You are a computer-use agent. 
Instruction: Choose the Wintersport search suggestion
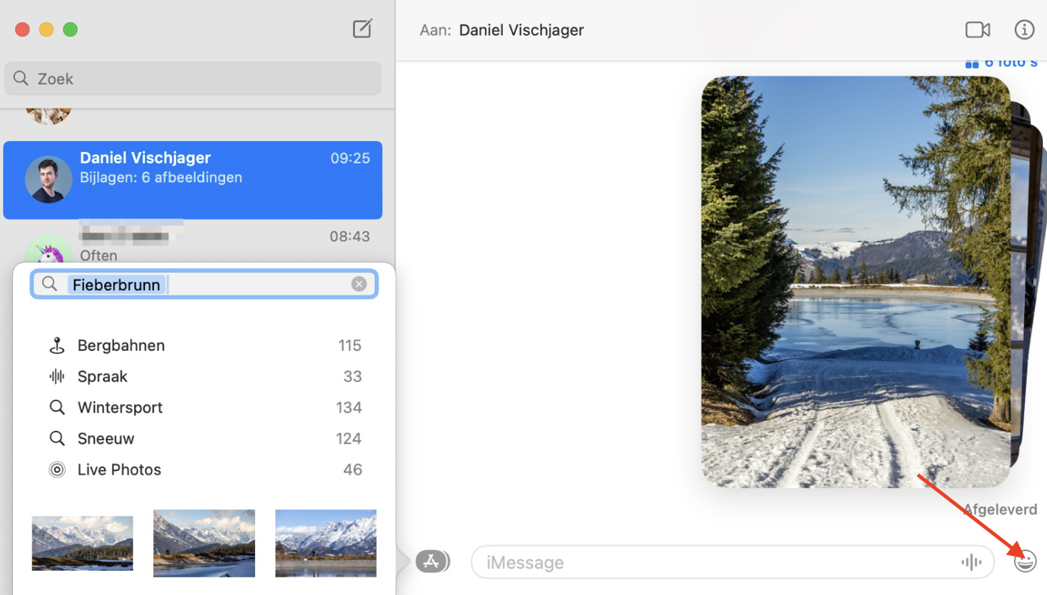point(120,407)
